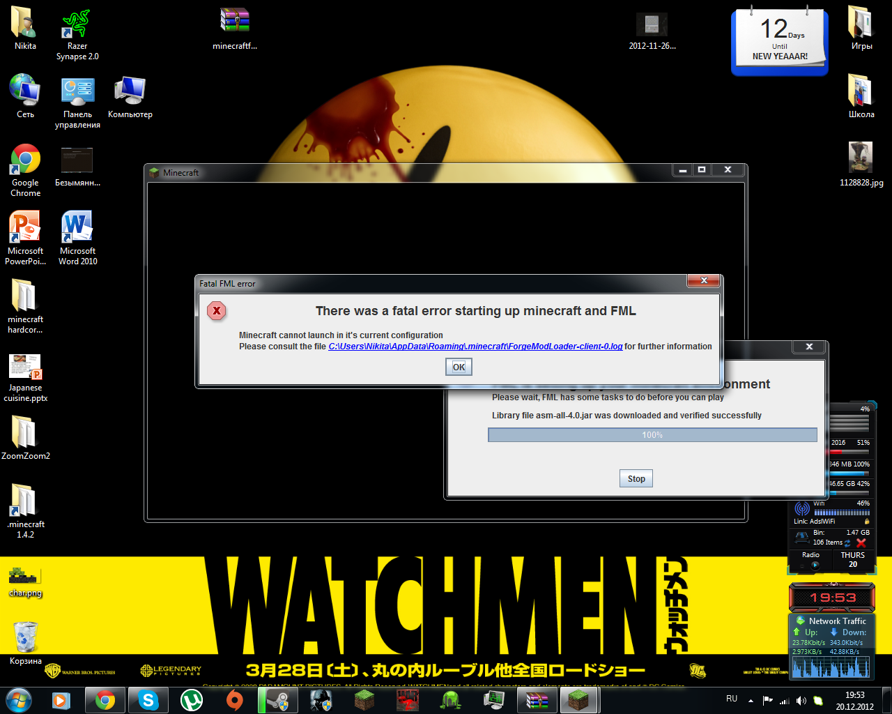This screenshot has width=892, height=714.
Task: Show hidden system tray icons
Action: click(x=751, y=700)
